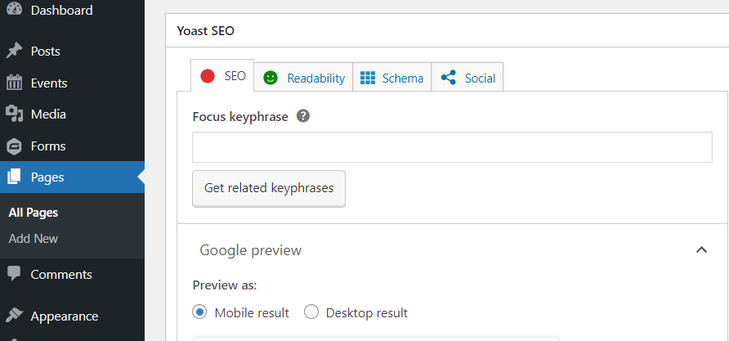
Task: Open the All Pages submenu link
Action: tap(33, 213)
